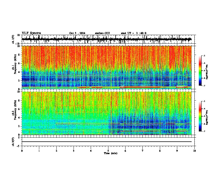Image resolution: width=219 pixels, height=169 pixels.
Task: Click the flat ch.3 voltage line
Action: point(106,142)
